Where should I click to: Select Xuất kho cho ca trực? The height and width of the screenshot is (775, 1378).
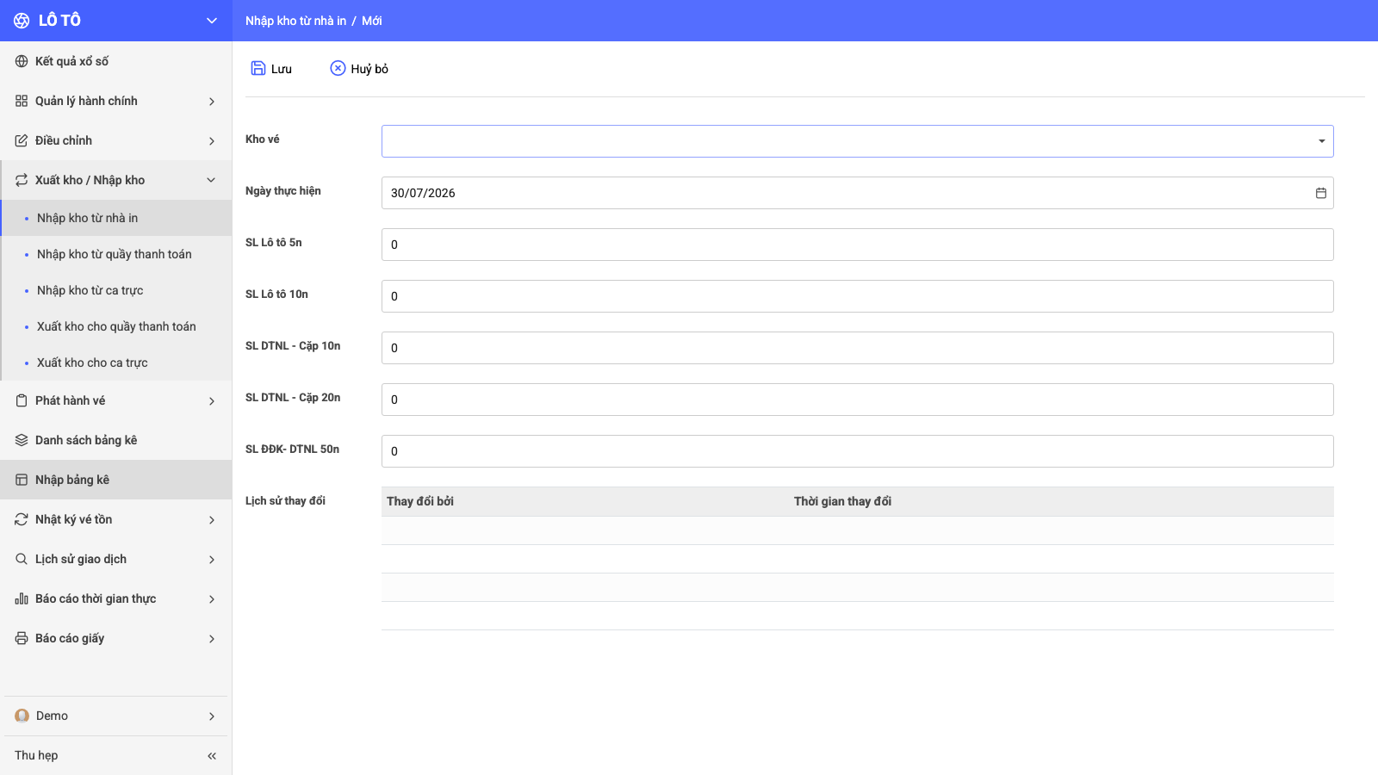coord(116,363)
